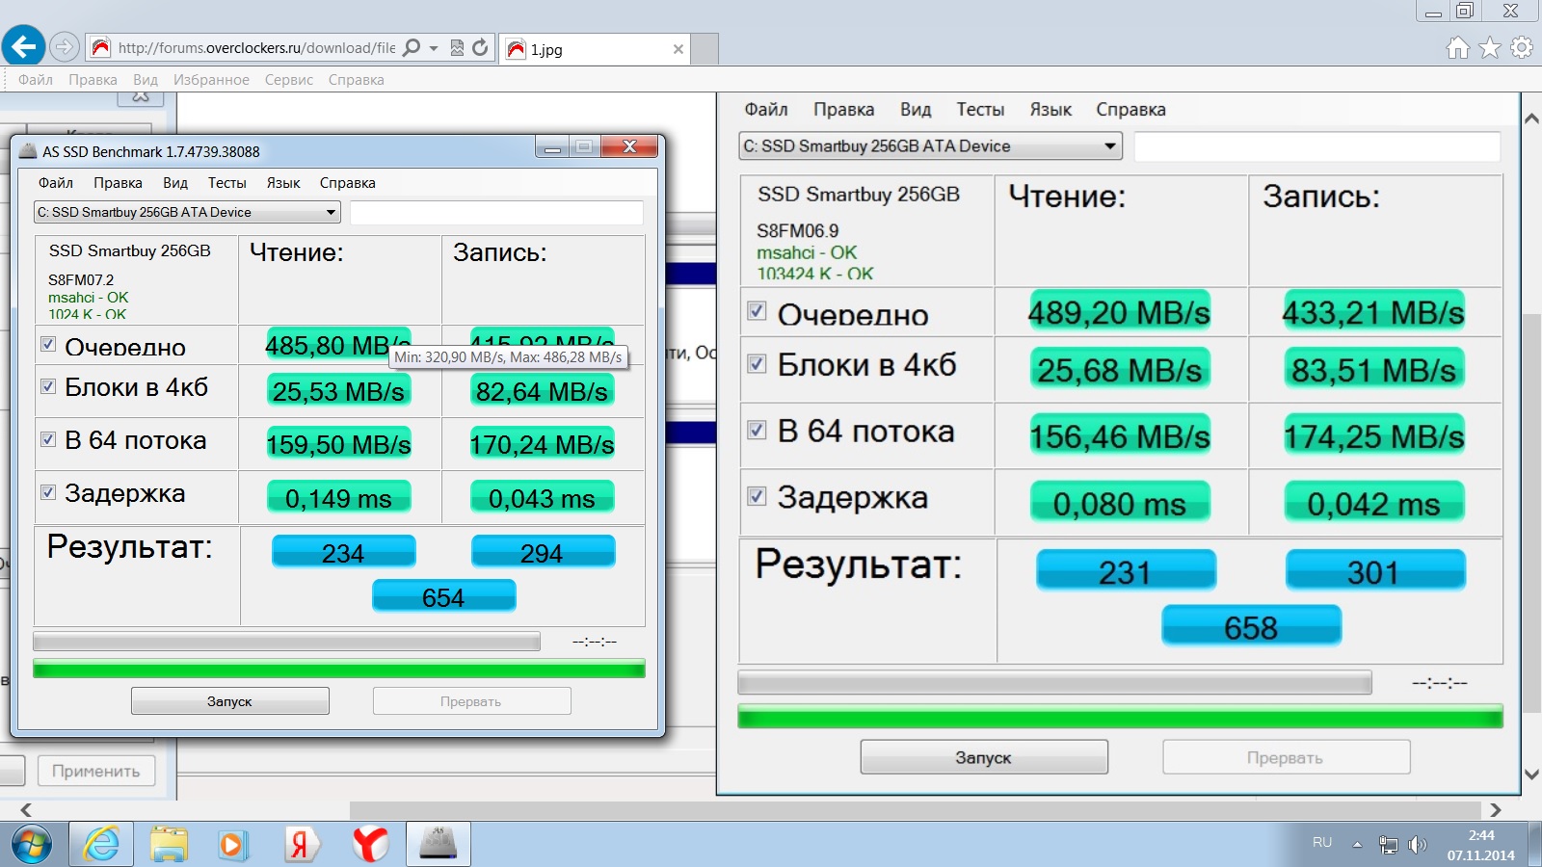
Task: Toggle the Compatibility View icon
Action: pos(457,47)
